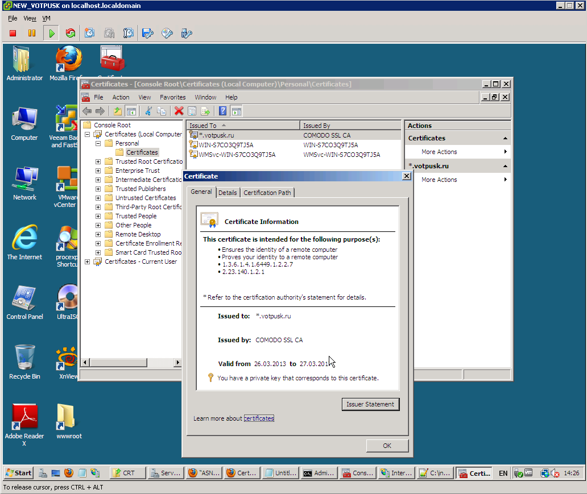Click the Issuer Statement button
This screenshot has height=494, width=587.
tap(370, 404)
